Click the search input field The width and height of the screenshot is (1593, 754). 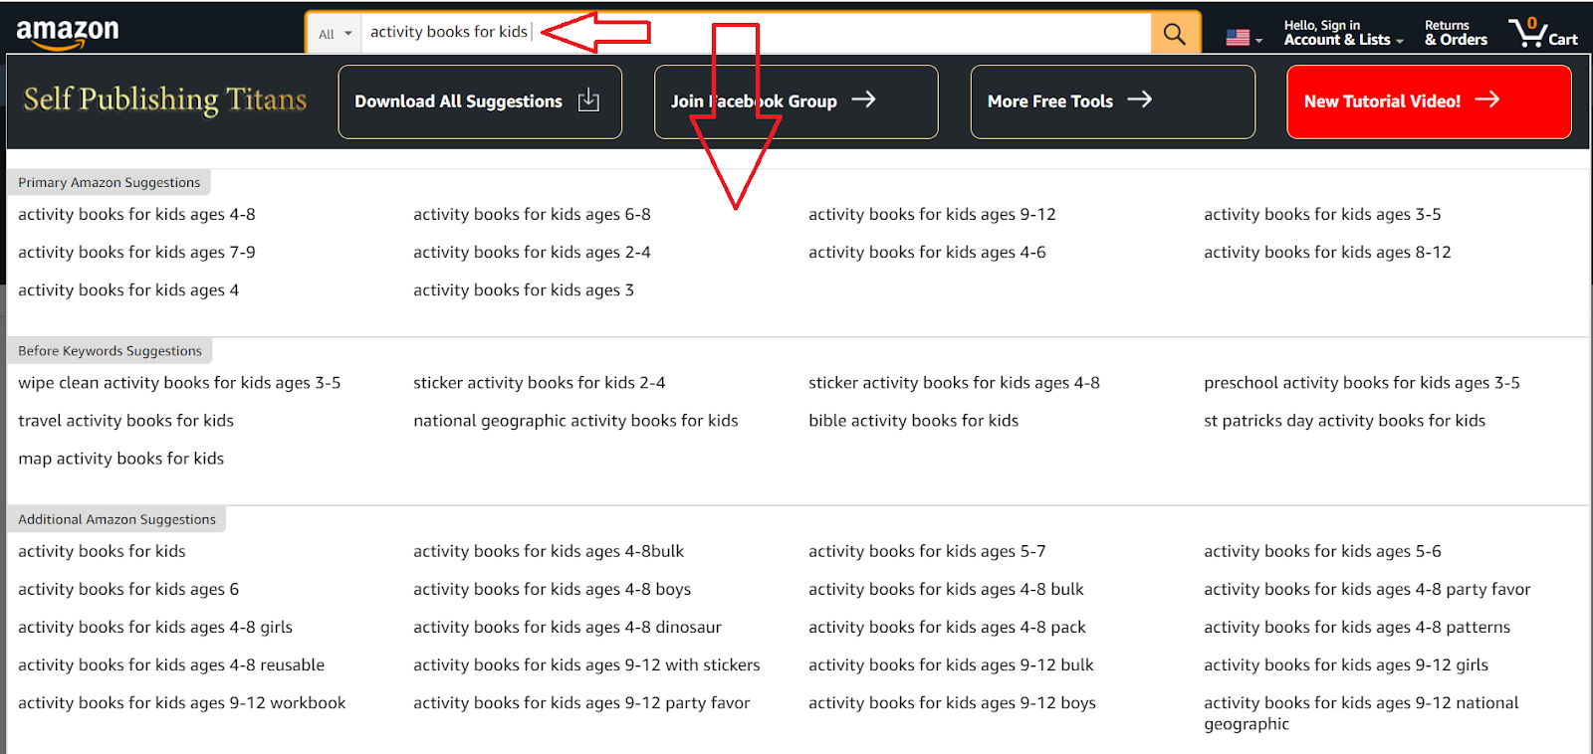click(x=756, y=33)
